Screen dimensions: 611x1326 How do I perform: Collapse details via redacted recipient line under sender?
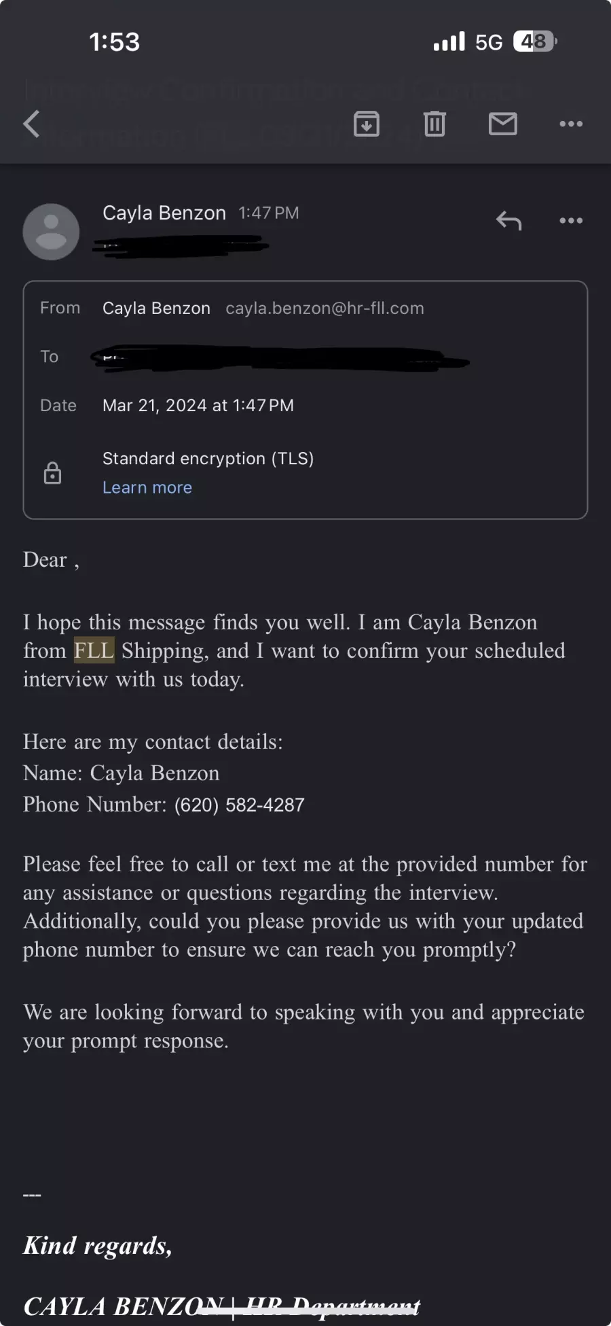coord(181,245)
